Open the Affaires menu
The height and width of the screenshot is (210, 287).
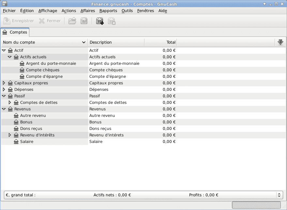[x=87, y=11]
